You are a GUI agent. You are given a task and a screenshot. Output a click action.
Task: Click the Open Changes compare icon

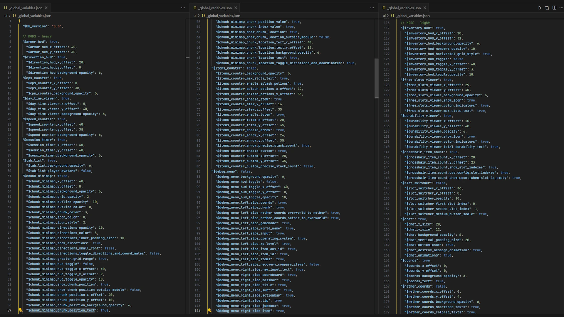(x=547, y=8)
